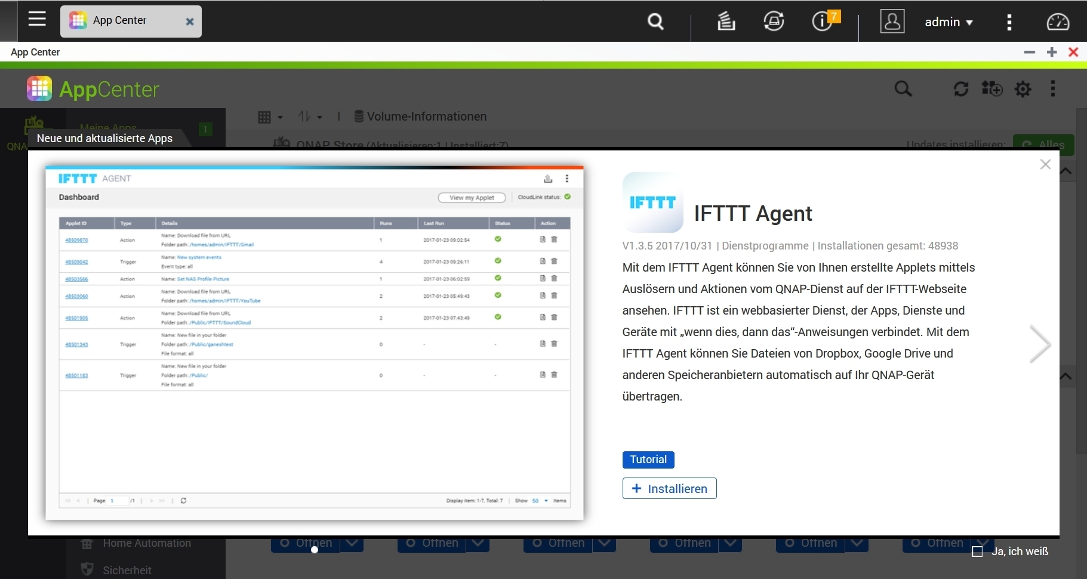
Task: View event notifications with badge 7
Action: click(x=826, y=21)
